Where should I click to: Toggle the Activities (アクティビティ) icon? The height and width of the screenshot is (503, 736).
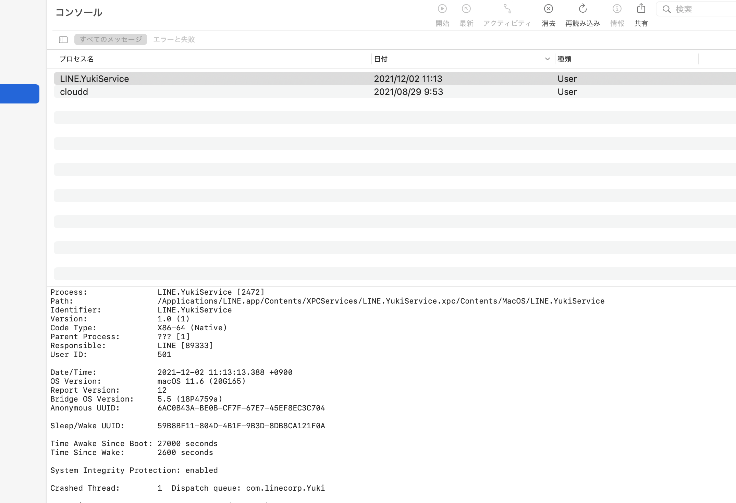coord(507,9)
